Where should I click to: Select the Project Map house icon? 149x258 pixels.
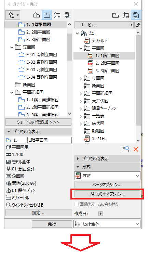pyautogui.click(x=37, y=15)
